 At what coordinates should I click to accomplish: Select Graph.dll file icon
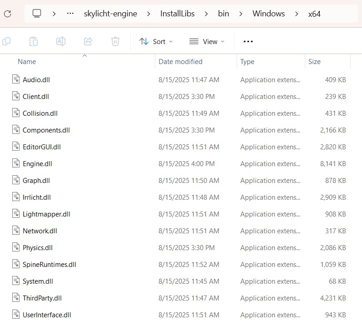tap(16, 180)
